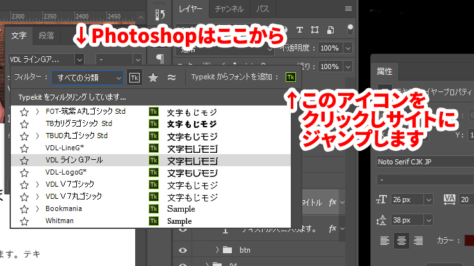The width and height of the screenshot is (474, 266).
Task: Click the tracking value 20 field
Action: point(466,199)
